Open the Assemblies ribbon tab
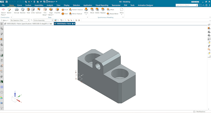The width and height of the screenshot is (211, 113). click(39, 5)
